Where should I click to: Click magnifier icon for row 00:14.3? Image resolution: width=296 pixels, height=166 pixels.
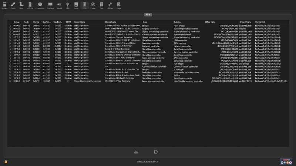[x=10, y=46]
